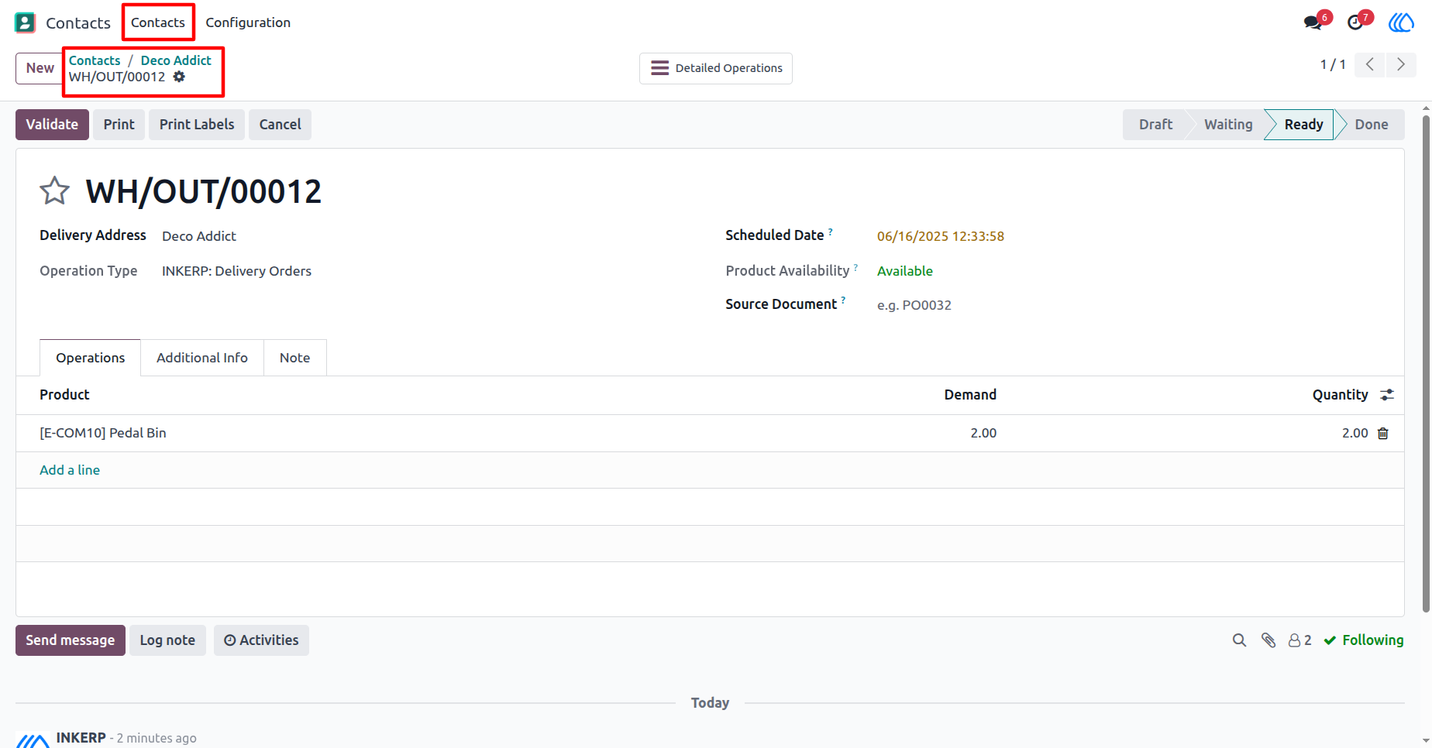This screenshot has height=748, width=1432.
Task: Open the Contacts top menu
Action: (158, 22)
